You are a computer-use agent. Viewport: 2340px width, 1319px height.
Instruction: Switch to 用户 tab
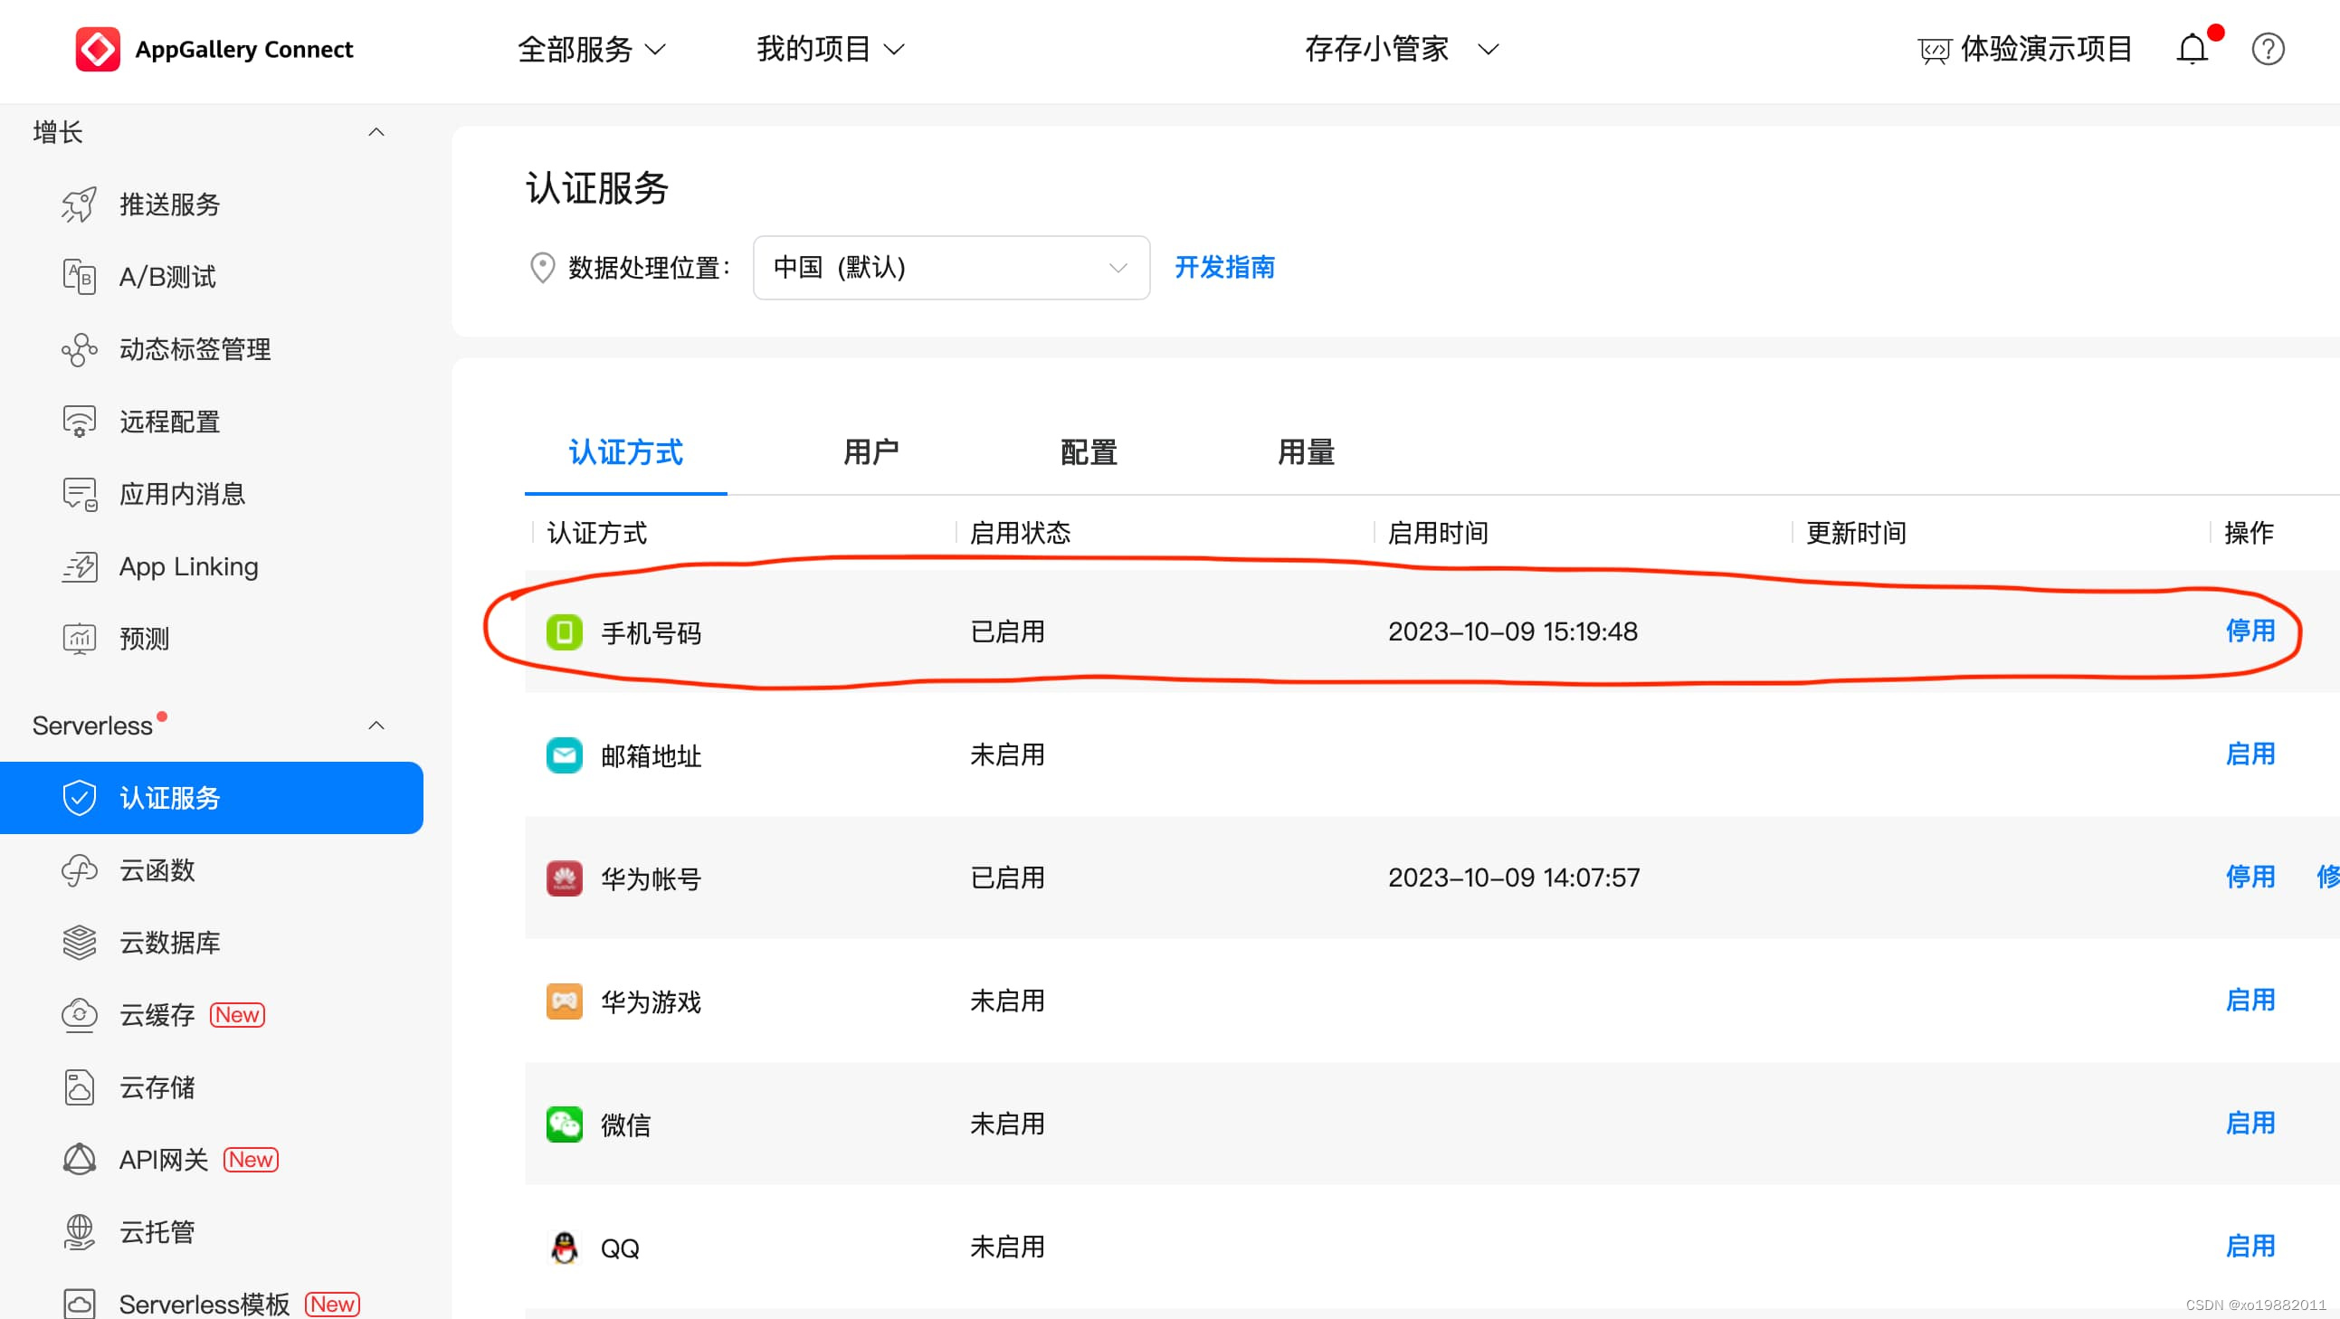coord(871,451)
